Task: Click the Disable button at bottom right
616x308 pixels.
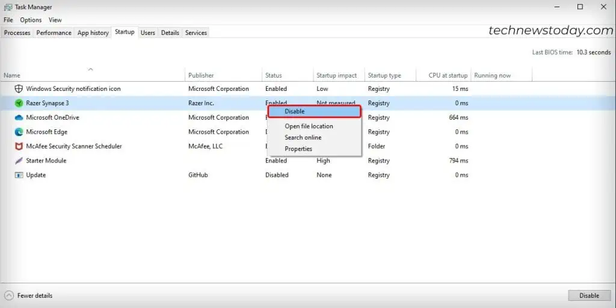Action: [590, 295]
